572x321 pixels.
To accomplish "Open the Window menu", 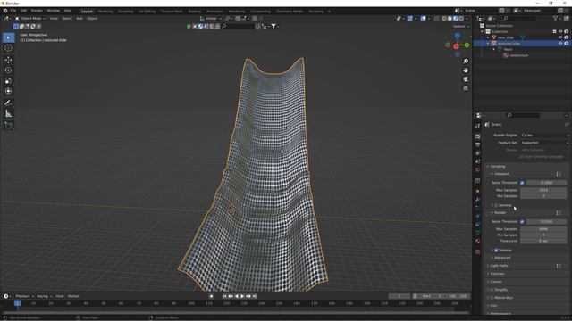I will tap(54, 11).
